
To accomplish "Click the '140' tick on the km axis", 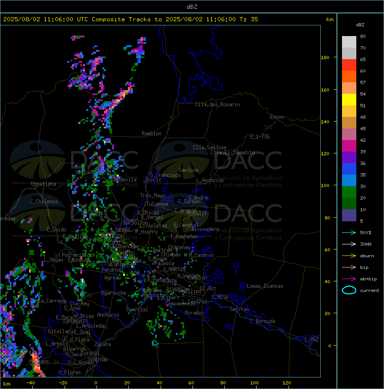I will click(x=325, y=122).
